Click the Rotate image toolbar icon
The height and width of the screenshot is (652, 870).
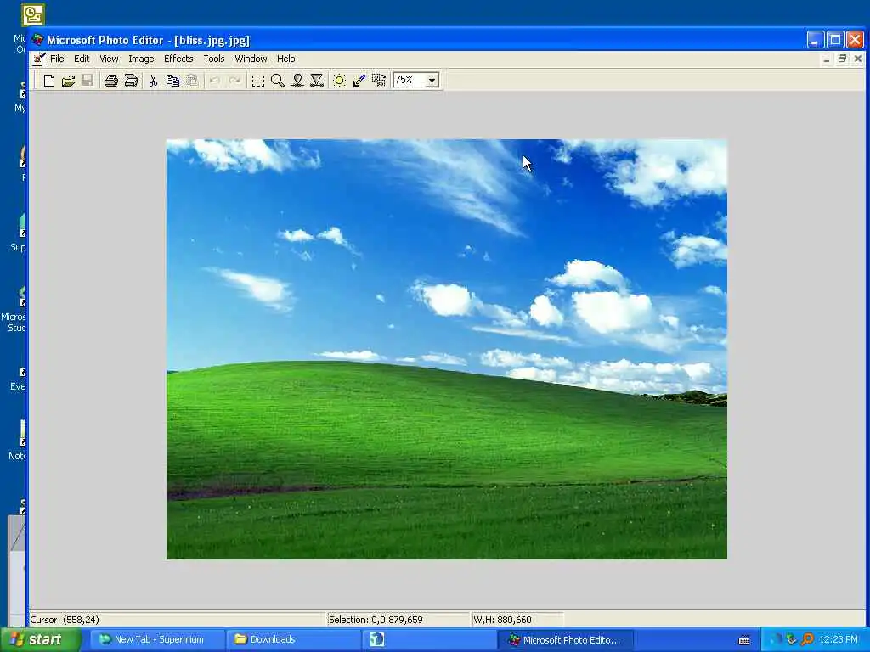tap(379, 81)
